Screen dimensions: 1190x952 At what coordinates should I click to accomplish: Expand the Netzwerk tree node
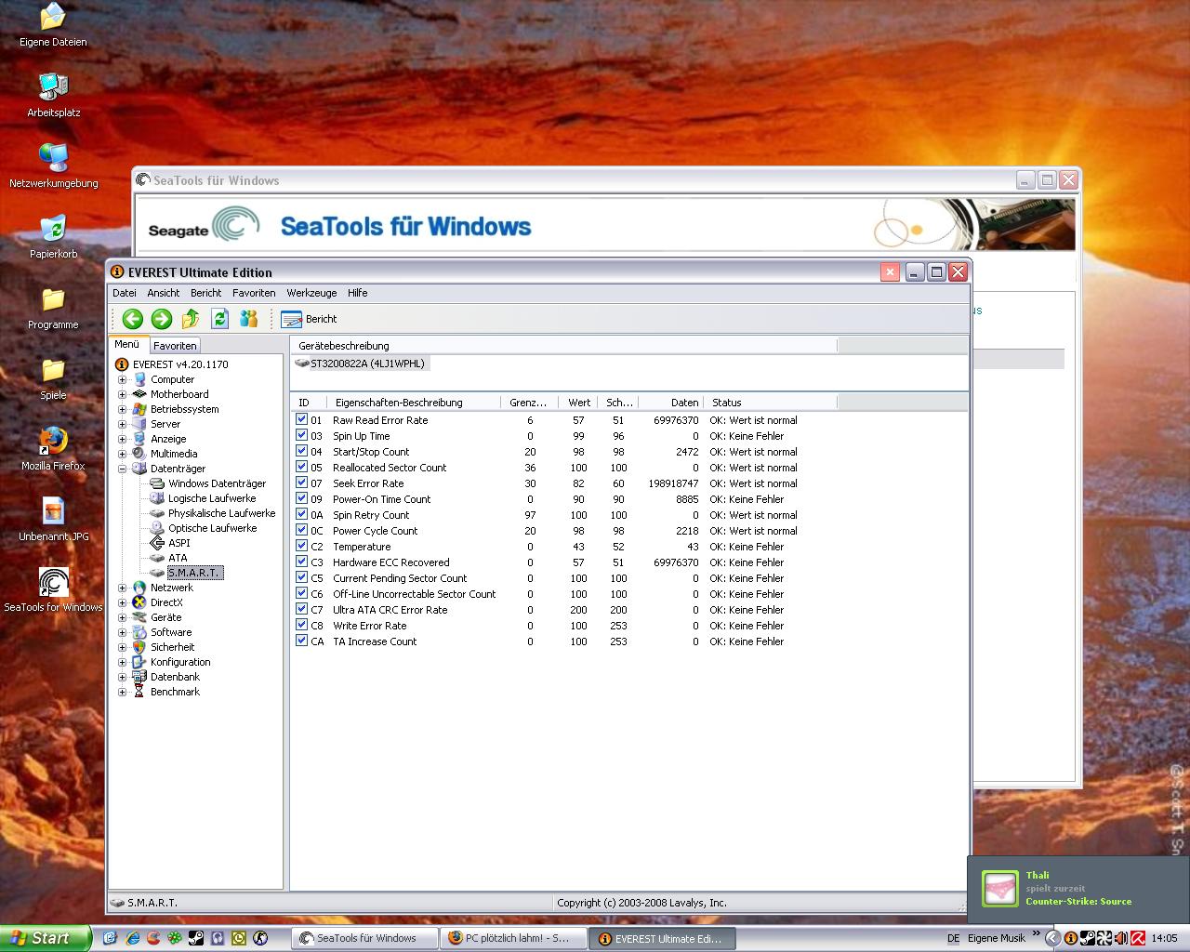tap(122, 588)
